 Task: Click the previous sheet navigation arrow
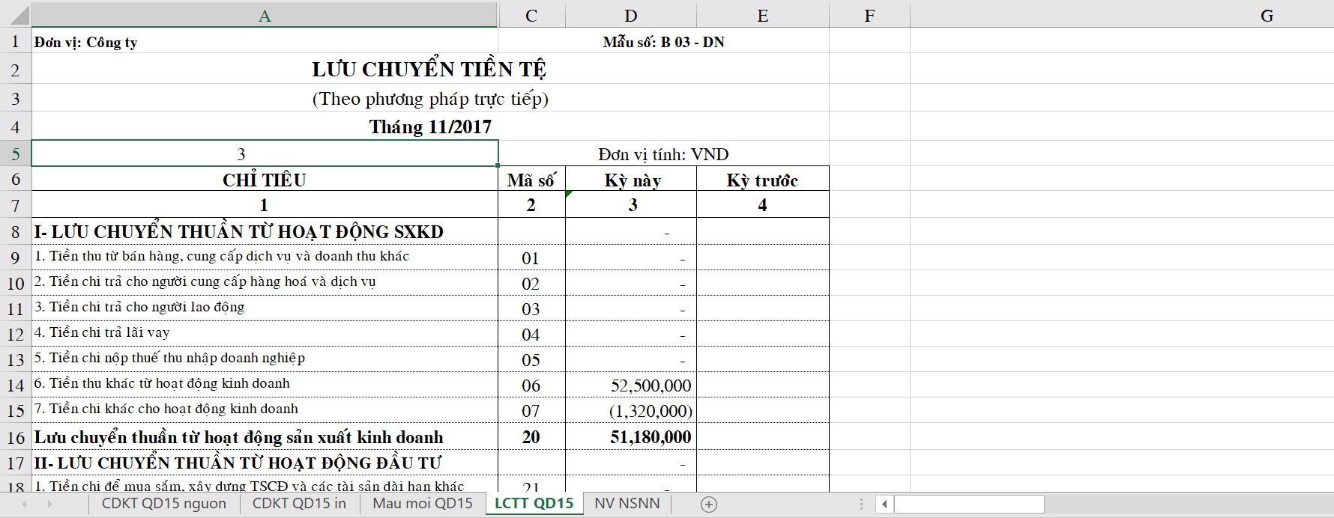click(25, 505)
